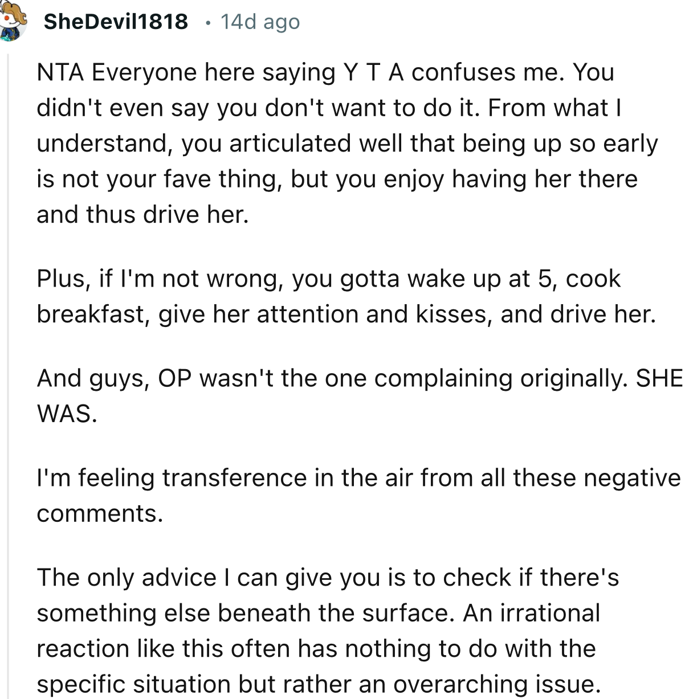This screenshot has height=699, width=689.
Task: Click the word "transference" in the comment
Action: tap(234, 477)
